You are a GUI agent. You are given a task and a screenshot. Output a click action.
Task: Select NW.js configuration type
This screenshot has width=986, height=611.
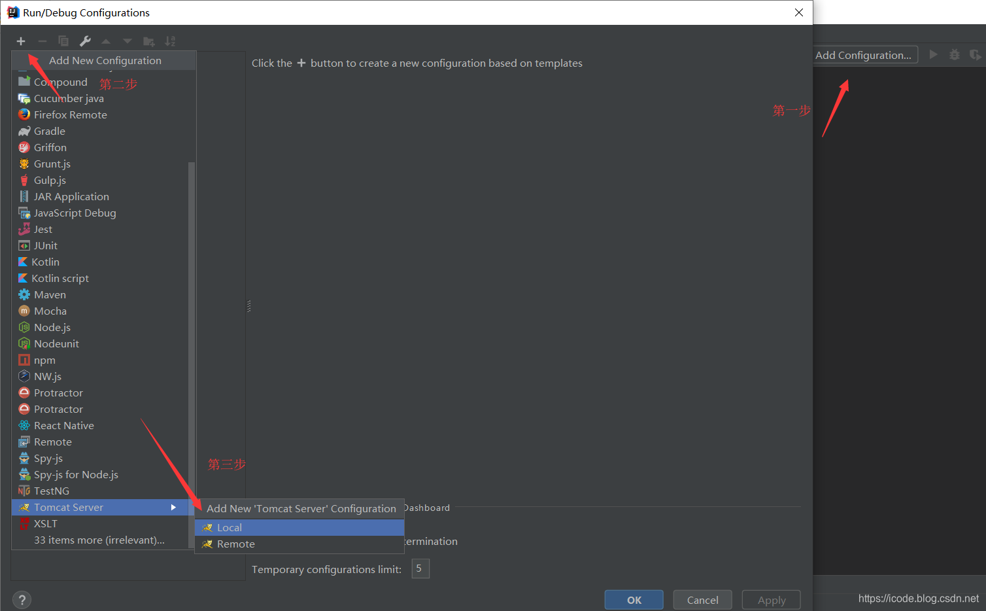(99, 376)
